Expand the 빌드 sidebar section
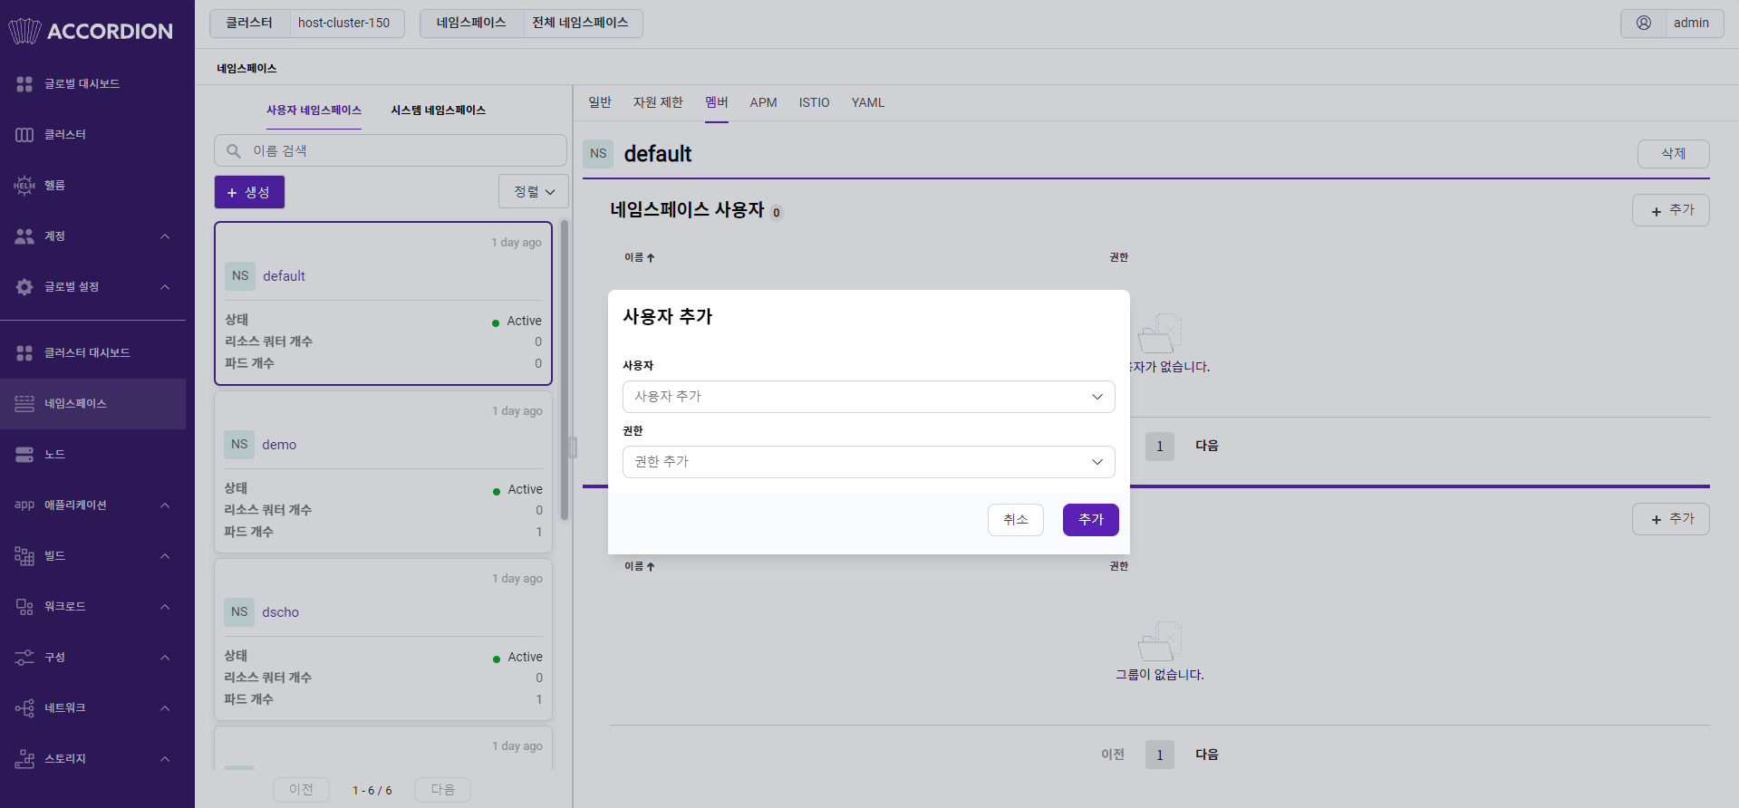 click(165, 555)
